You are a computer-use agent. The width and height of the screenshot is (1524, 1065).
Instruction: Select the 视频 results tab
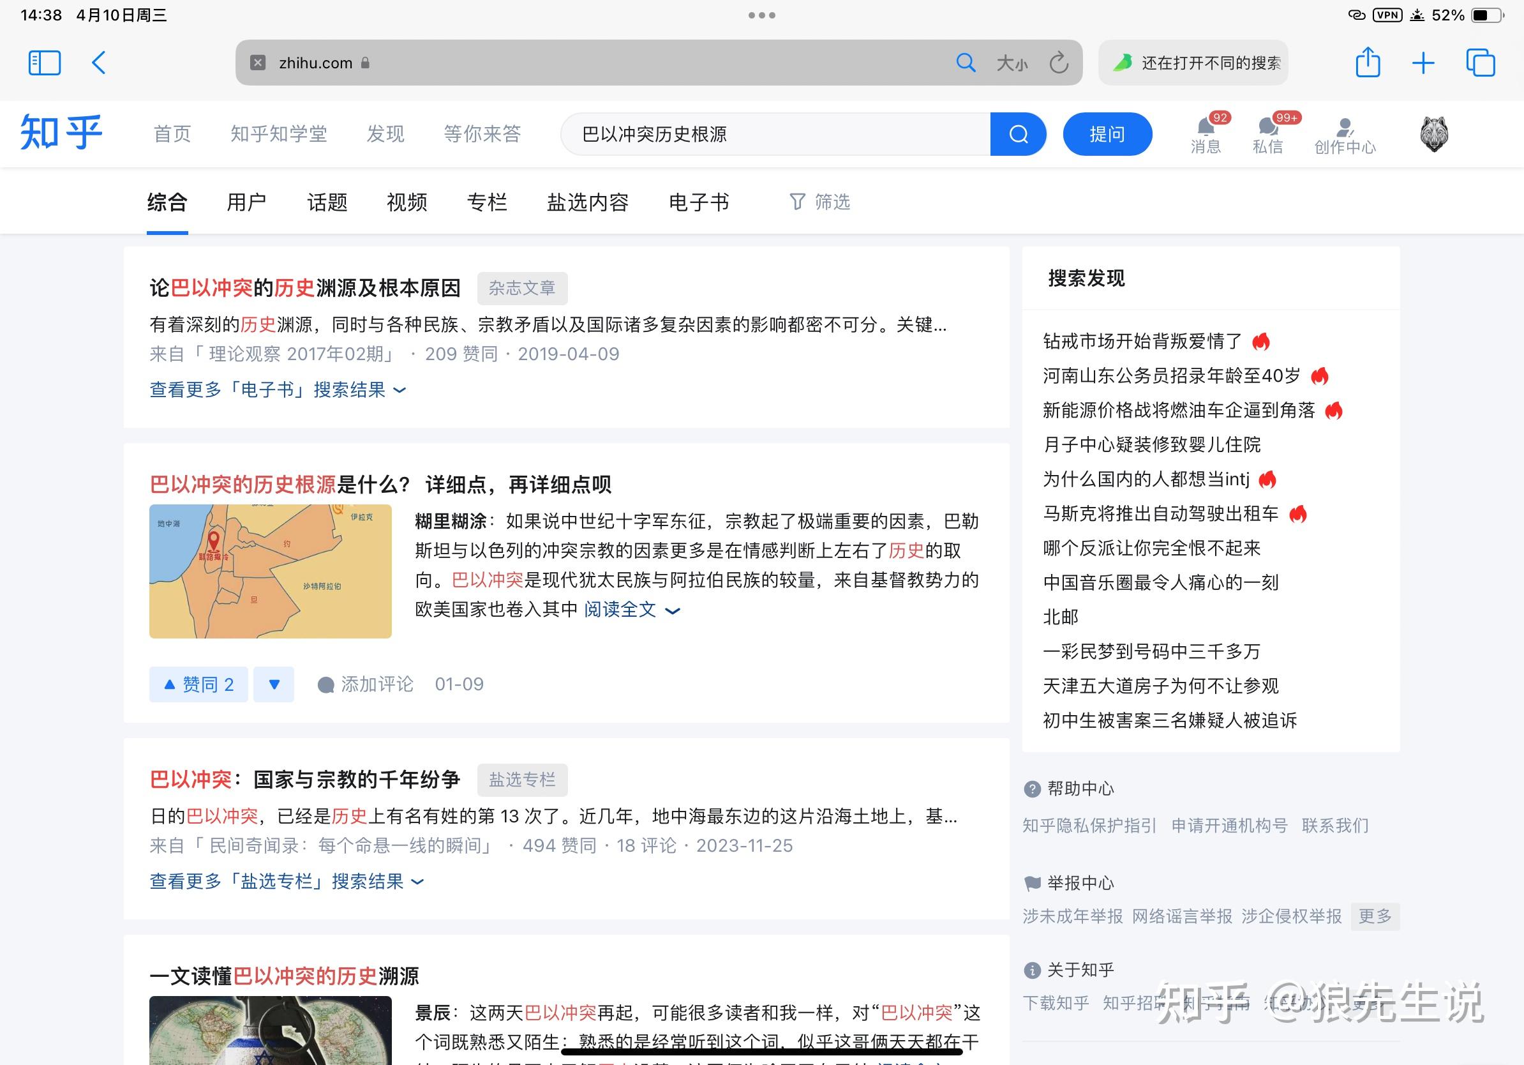tap(407, 202)
